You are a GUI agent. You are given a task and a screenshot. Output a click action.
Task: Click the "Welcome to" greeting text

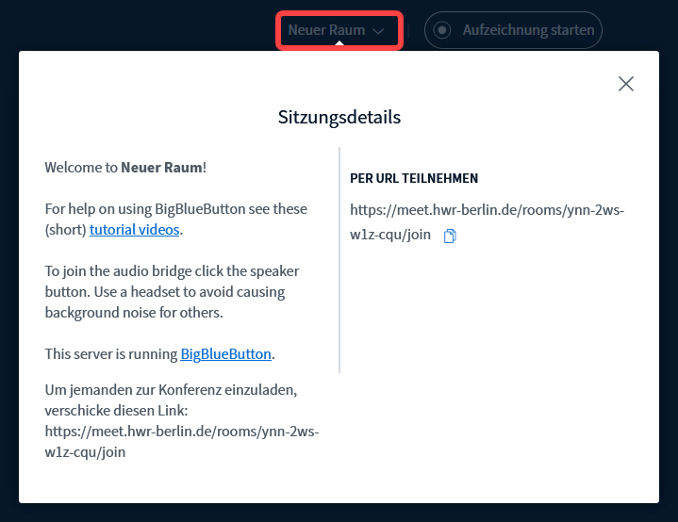point(81,168)
